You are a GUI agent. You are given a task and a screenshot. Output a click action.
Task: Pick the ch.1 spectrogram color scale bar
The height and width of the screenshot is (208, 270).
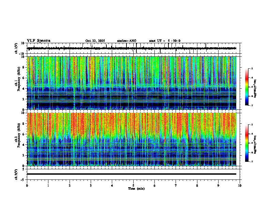coord(246,87)
